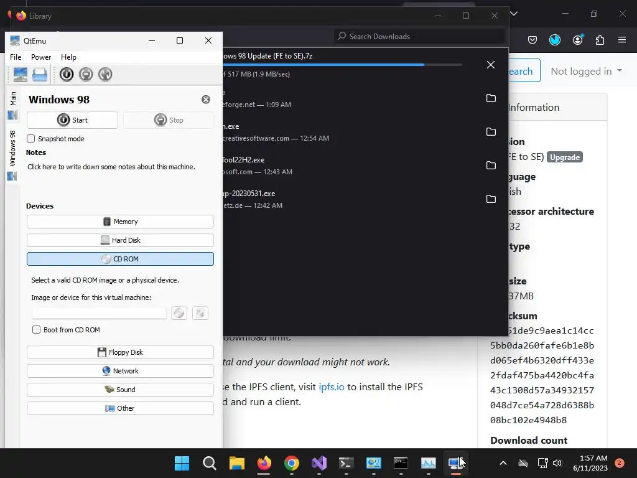Expand the Hard Disk device section
Viewport: 637px width, 478px height.
pos(120,240)
